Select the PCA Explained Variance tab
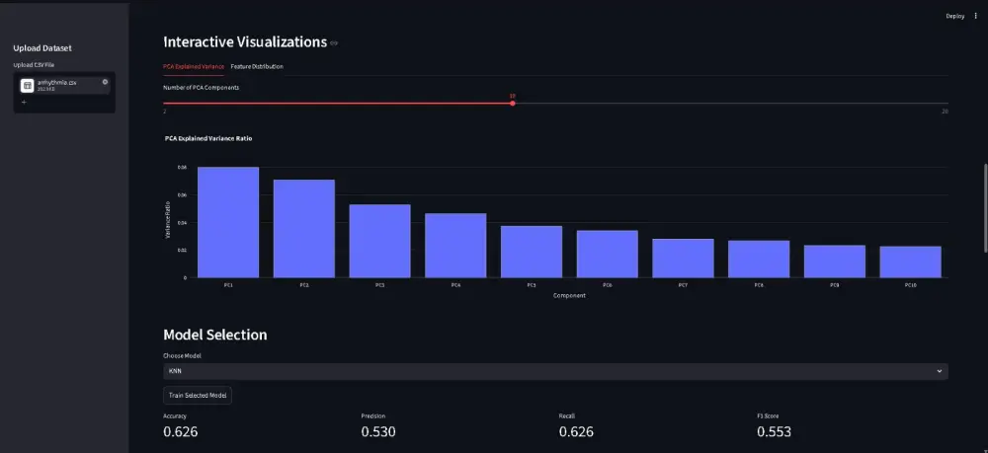Image resolution: width=988 pixels, height=453 pixels. (194, 66)
